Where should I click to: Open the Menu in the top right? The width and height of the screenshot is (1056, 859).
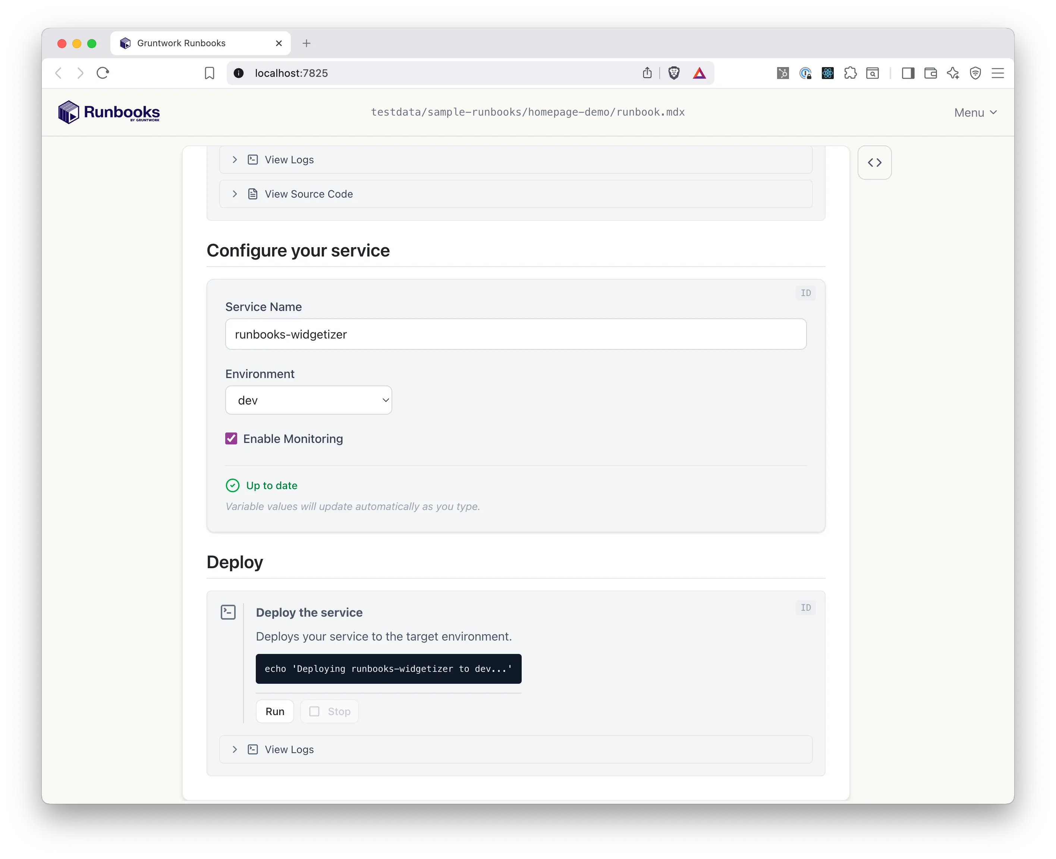[x=974, y=112]
